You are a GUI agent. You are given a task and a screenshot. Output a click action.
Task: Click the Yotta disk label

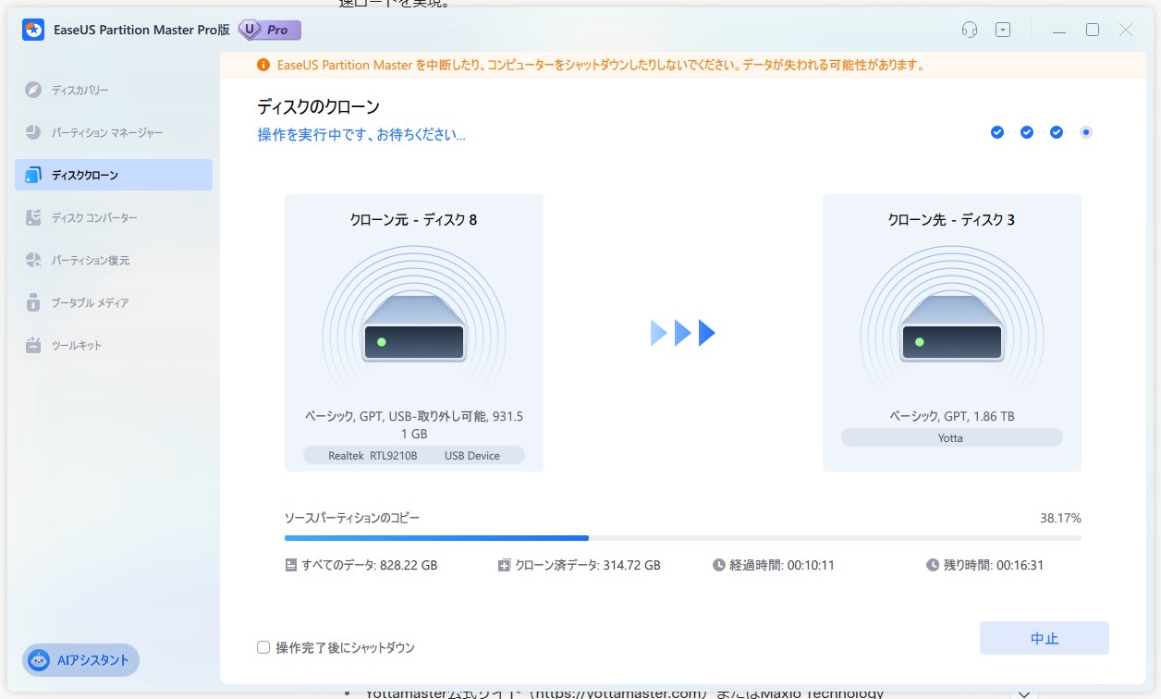952,437
